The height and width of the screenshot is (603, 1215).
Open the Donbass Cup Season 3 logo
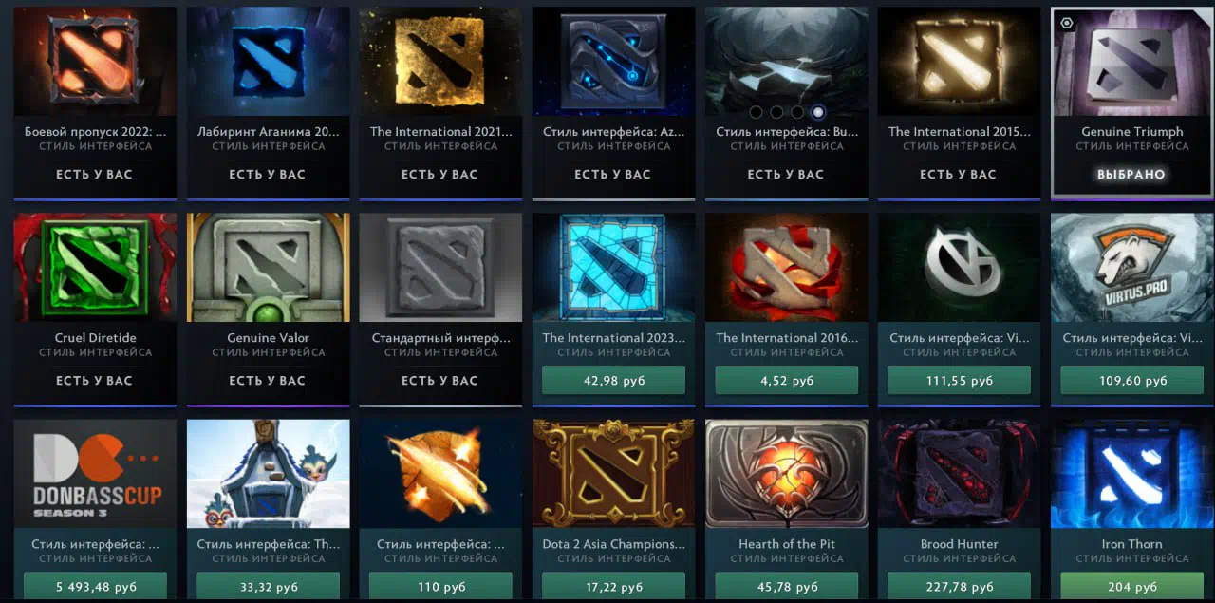pos(95,473)
